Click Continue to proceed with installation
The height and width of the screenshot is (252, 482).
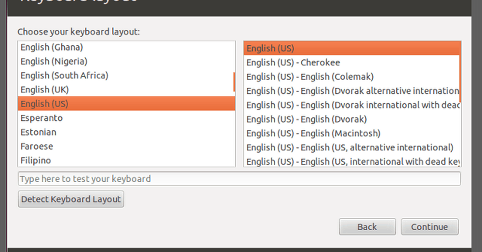pyautogui.click(x=429, y=226)
